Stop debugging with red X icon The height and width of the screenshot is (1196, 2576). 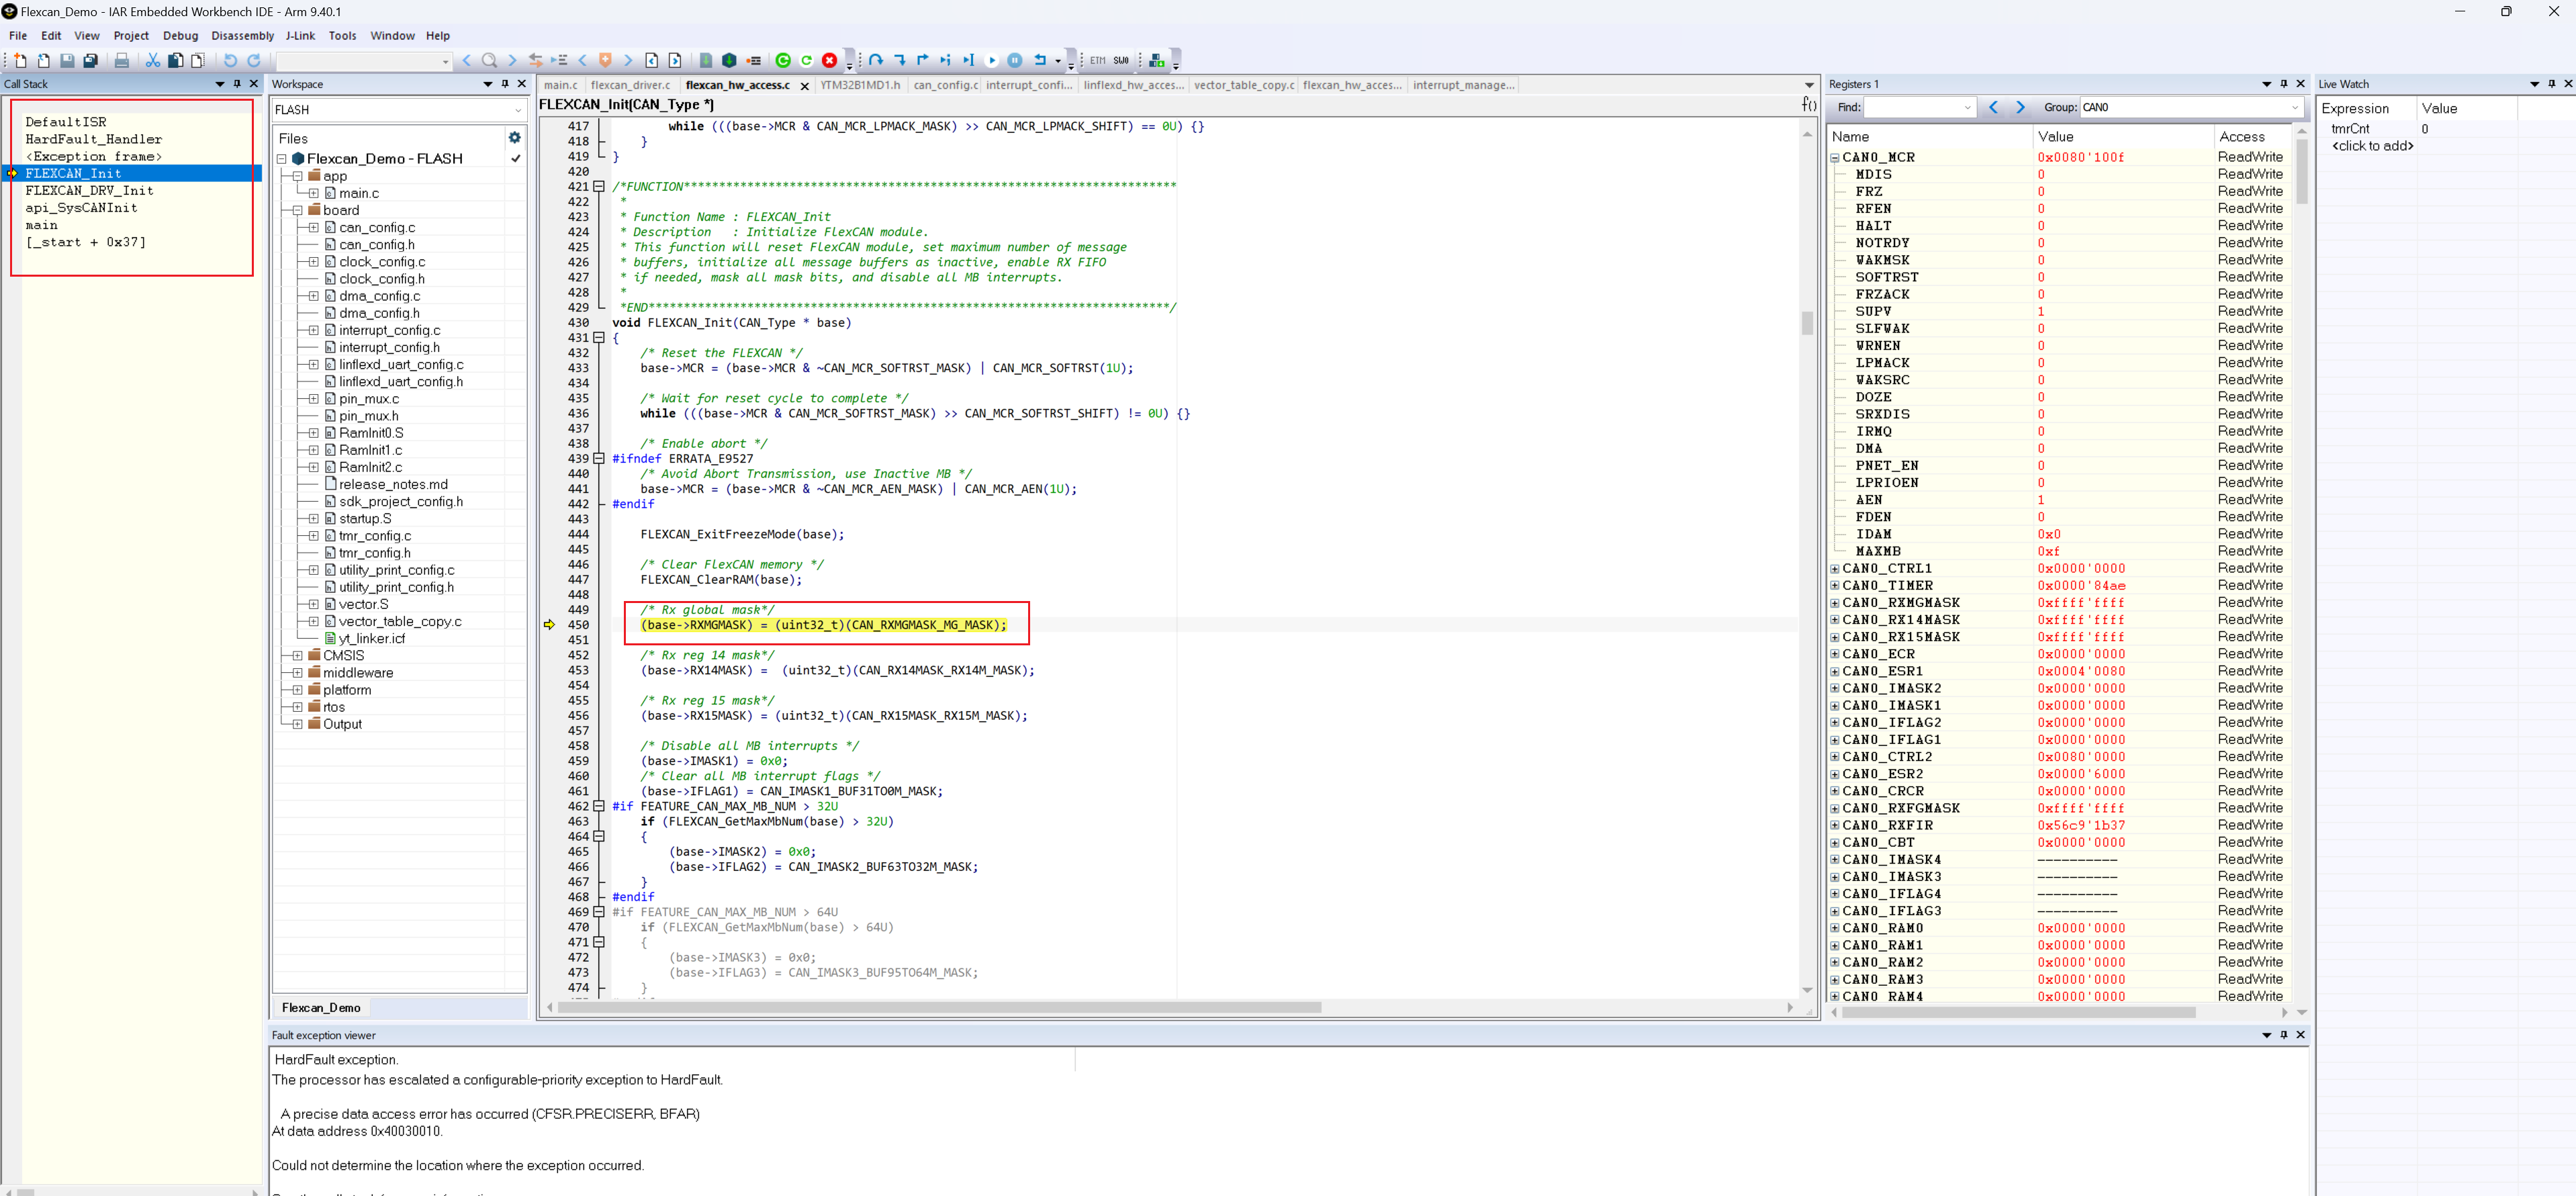point(829,61)
